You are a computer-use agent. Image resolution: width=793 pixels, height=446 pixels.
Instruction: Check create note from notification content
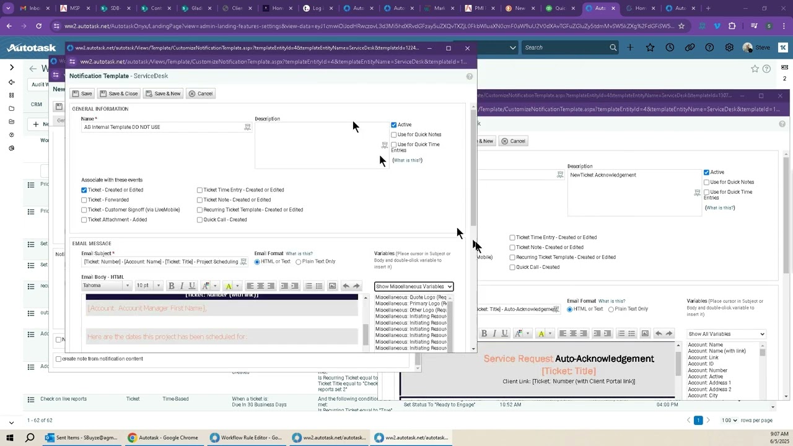[x=59, y=359]
